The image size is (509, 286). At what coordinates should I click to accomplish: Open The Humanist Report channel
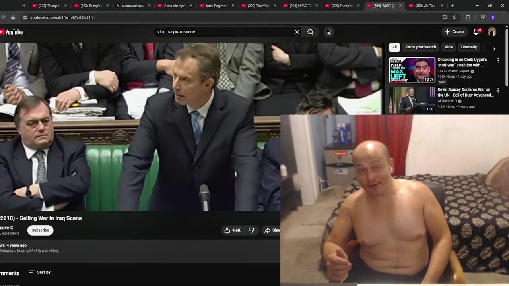(x=453, y=71)
